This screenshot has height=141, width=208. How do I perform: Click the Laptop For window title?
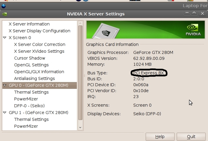click(195, 6)
